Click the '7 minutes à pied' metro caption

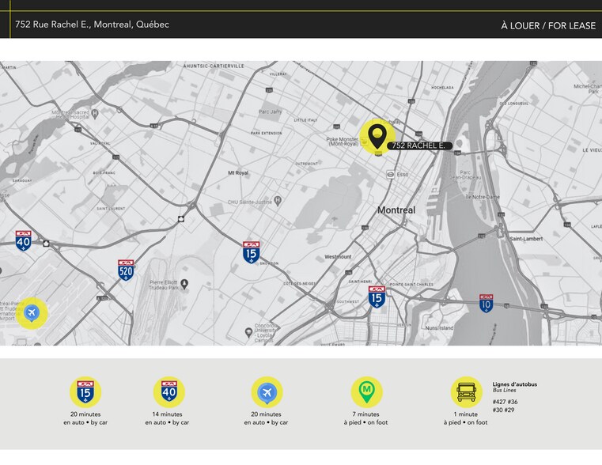pos(366,418)
